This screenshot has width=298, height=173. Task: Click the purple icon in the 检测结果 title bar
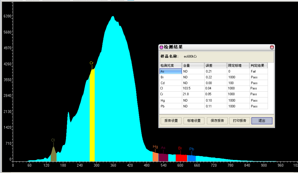(x=161, y=47)
